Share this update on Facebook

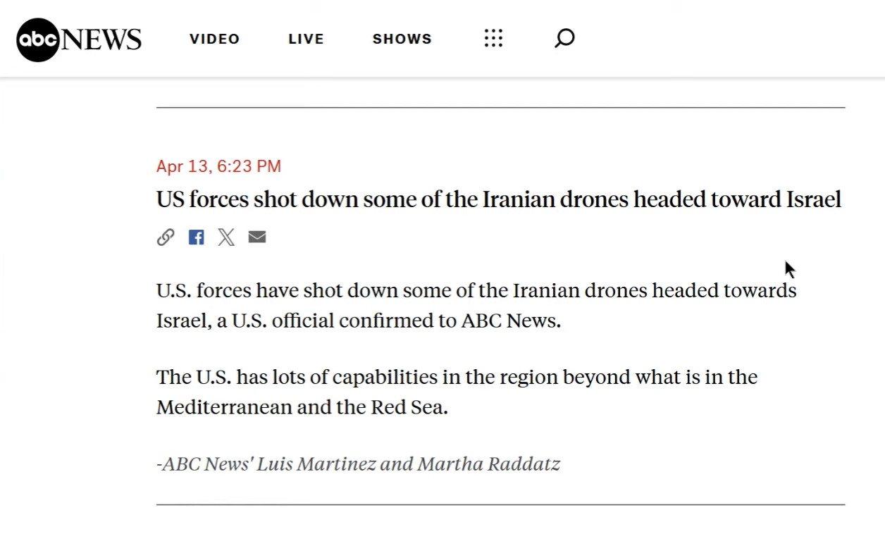coord(196,237)
